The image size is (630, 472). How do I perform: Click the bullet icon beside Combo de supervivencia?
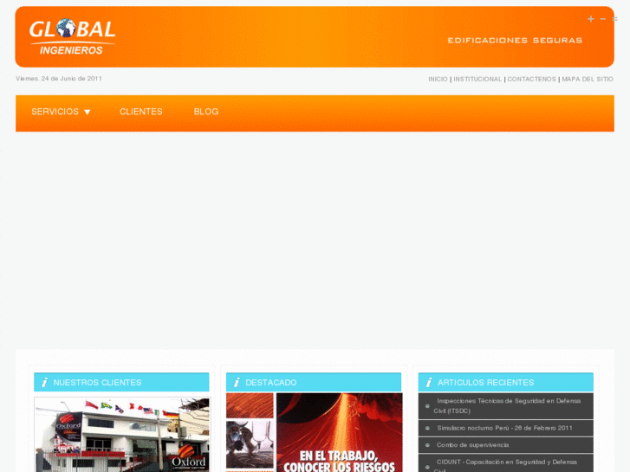427,445
